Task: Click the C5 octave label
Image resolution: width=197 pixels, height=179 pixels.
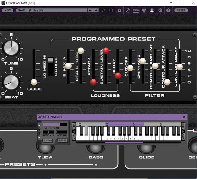Action: point(161,125)
